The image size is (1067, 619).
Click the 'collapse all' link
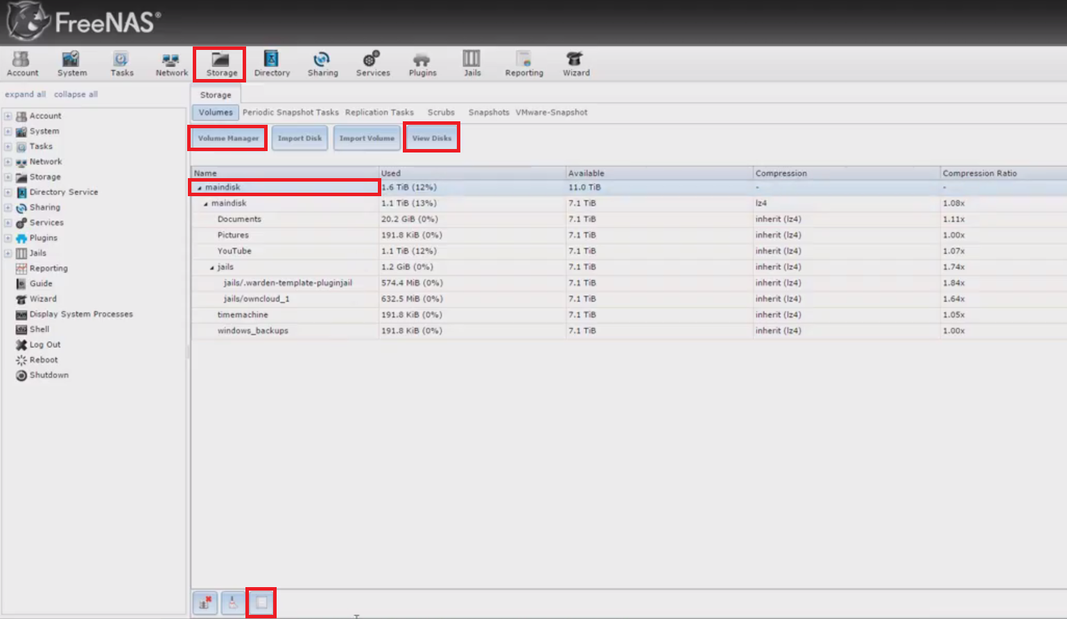click(76, 94)
